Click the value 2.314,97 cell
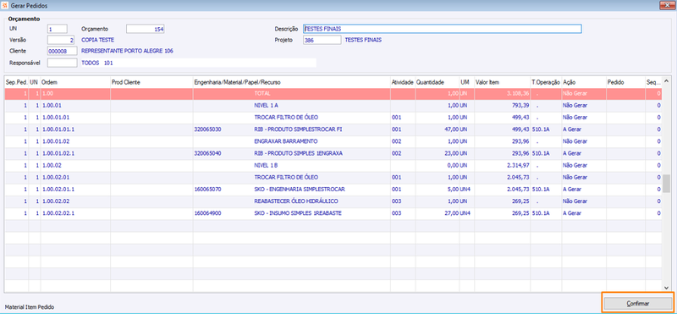 tap(502, 165)
